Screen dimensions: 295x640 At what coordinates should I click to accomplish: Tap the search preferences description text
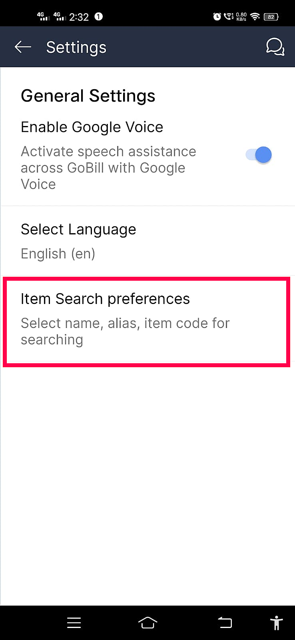click(x=125, y=331)
